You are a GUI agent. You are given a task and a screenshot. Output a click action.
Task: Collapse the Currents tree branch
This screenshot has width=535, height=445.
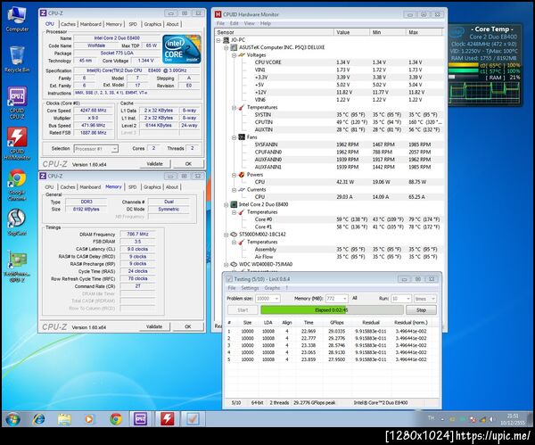tap(234, 190)
